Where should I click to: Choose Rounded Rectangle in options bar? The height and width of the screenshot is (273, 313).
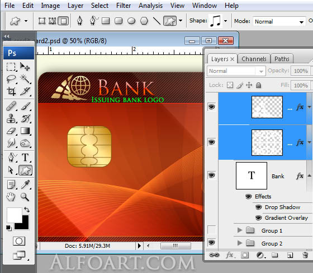tap(118, 21)
